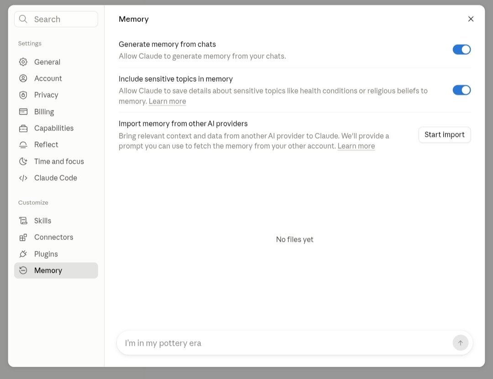This screenshot has width=493, height=379.
Task: Focus the Search settings field
Action: tap(56, 19)
